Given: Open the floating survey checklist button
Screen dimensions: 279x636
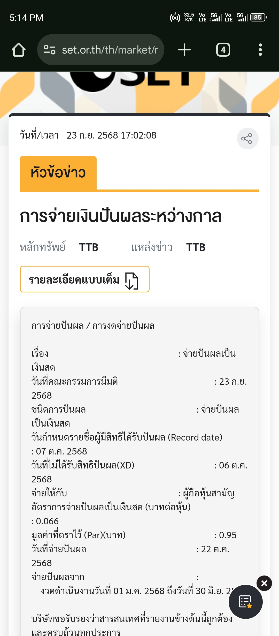Looking at the screenshot, I should (245, 602).
